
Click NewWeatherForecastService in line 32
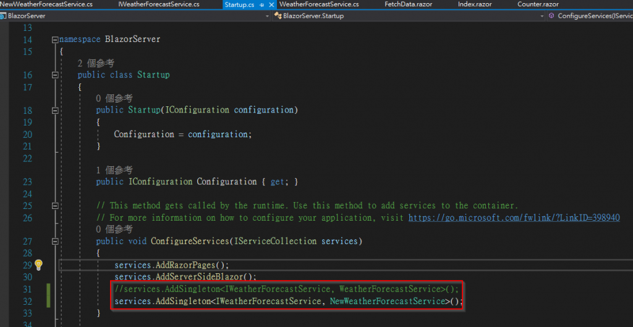[x=388, y=301]
